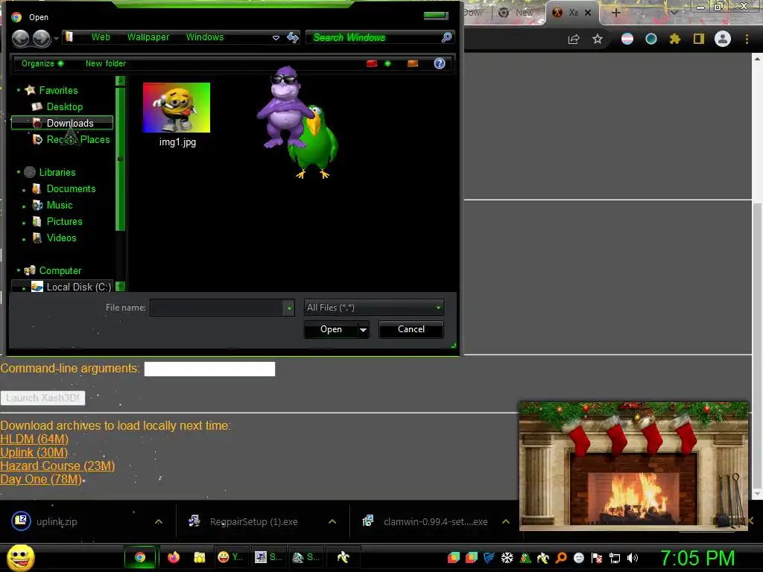Open the Chrome profile avatar
Image resolution: width=763 pixels, height=572 pixels.
point(723,39)
